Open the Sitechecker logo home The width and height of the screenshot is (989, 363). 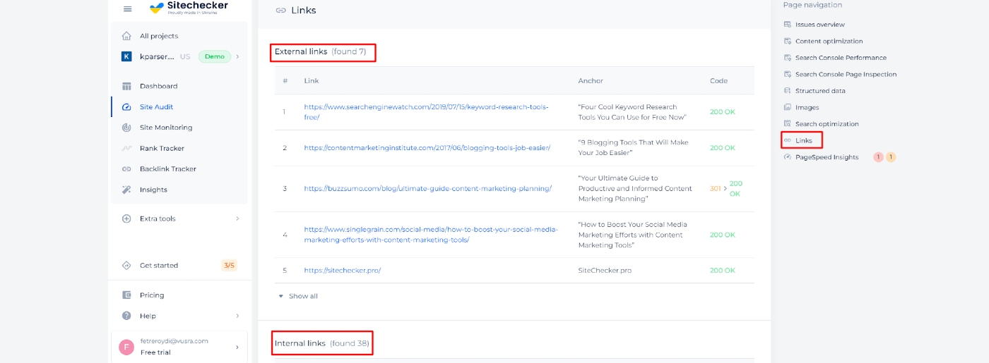coord(189,8)
